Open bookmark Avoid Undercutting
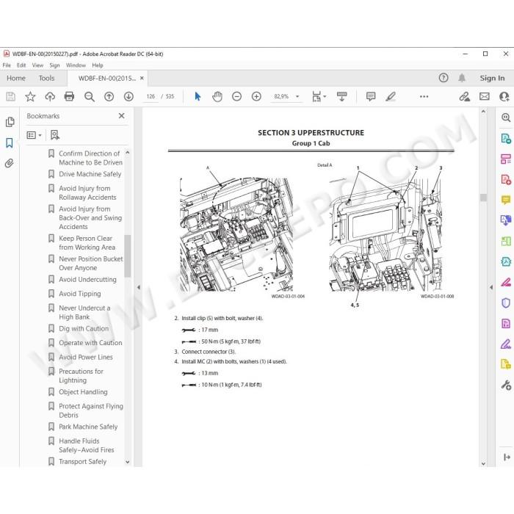The width and height of the screenshot is (514, 514). coord(87,279)
